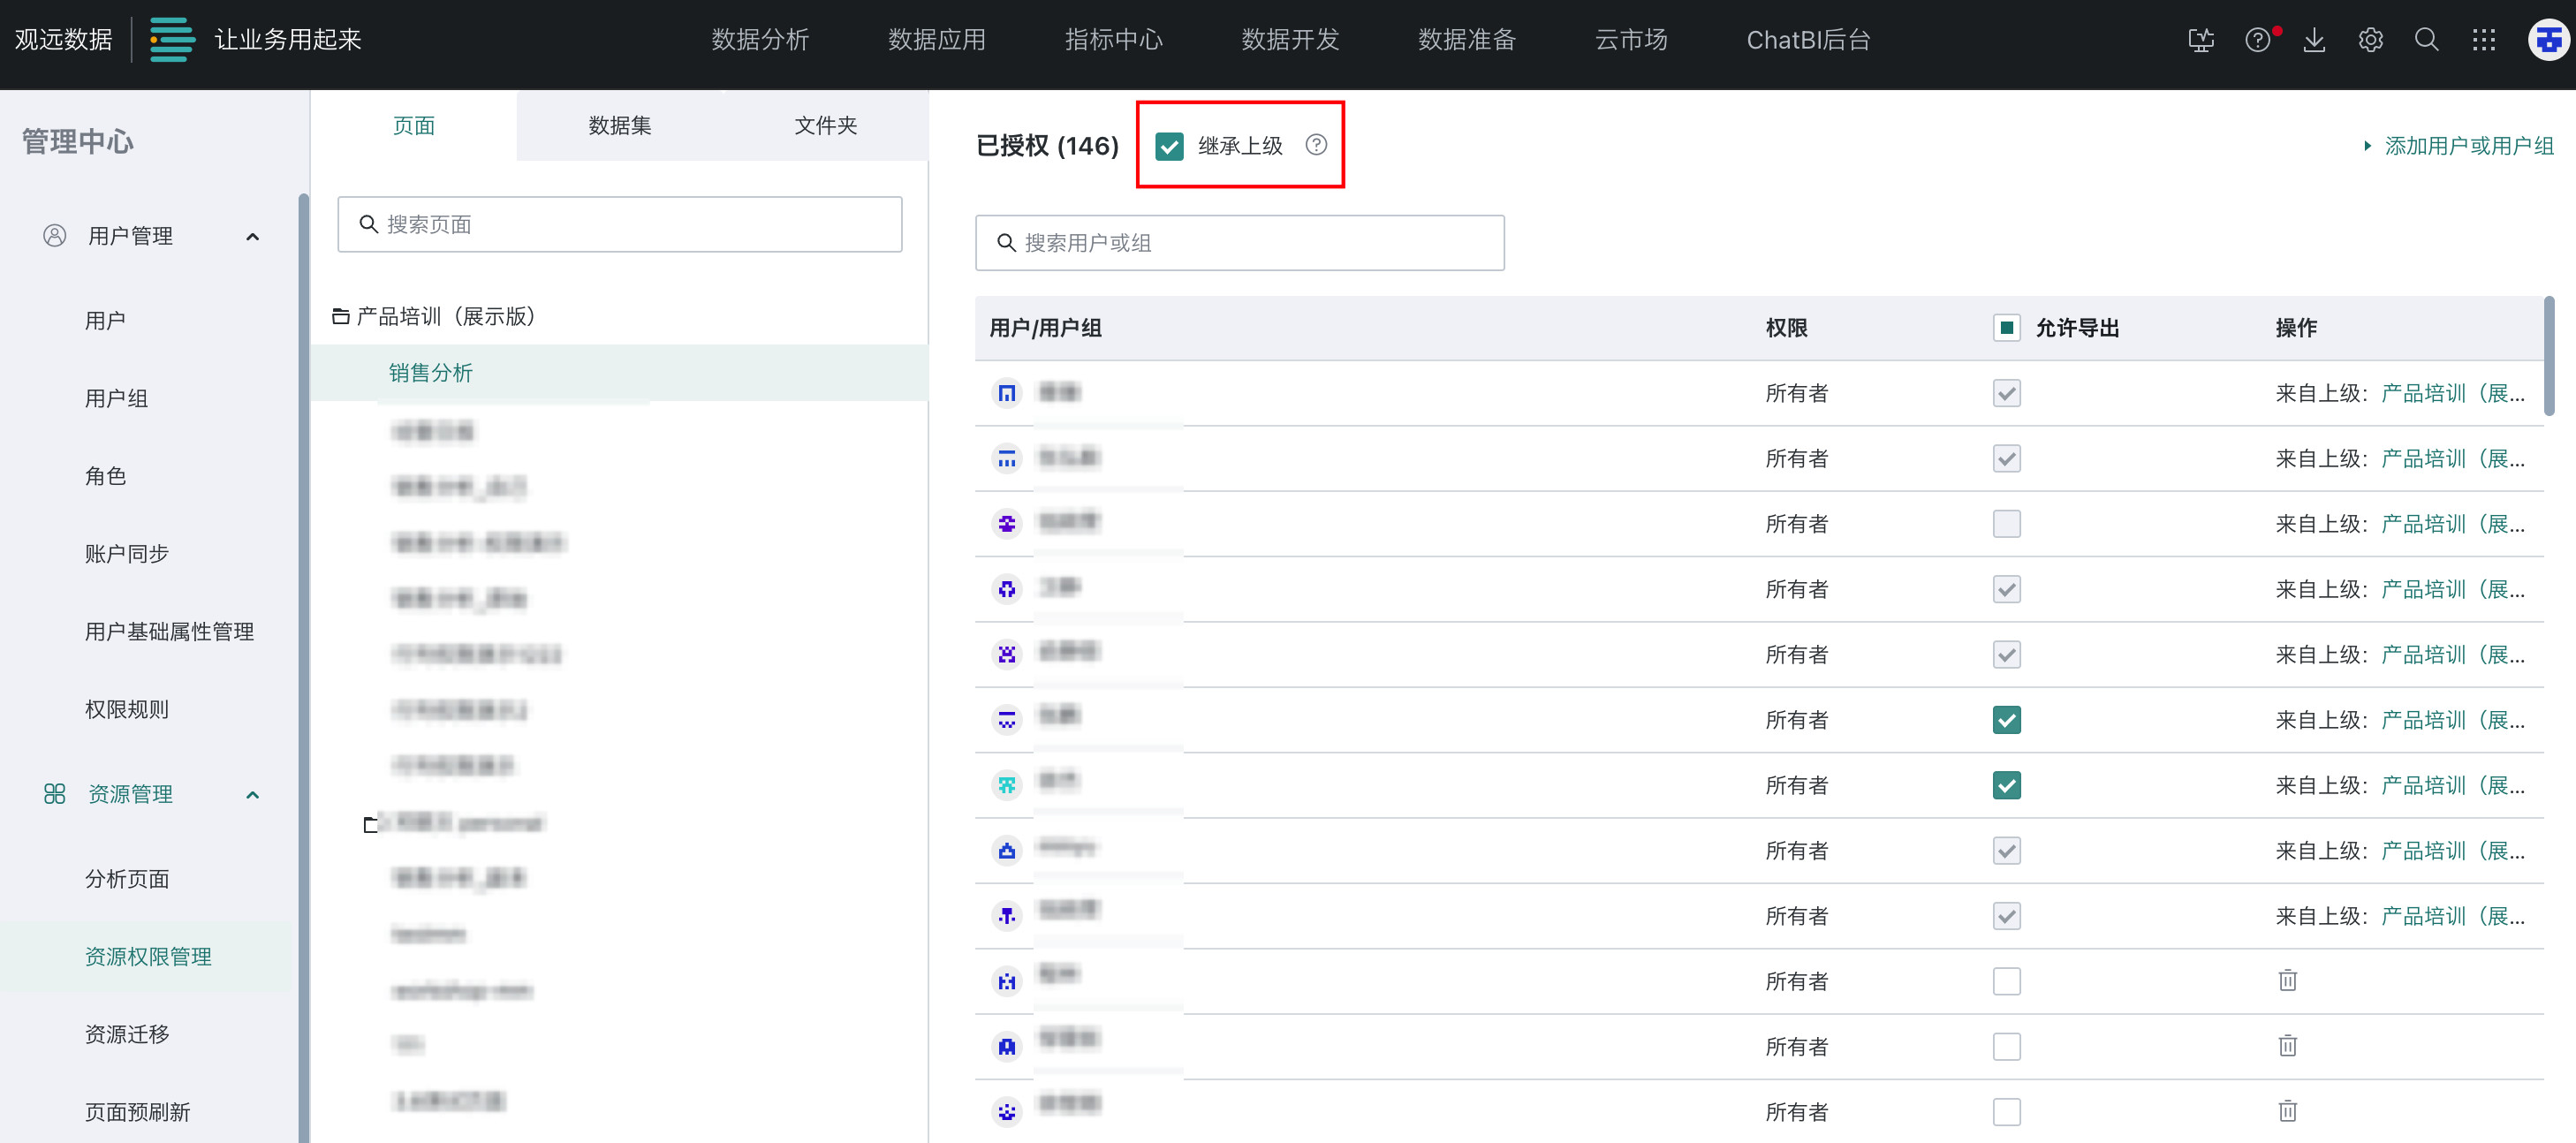Collapse the 产品培训（展示版）folder
2576x1143 pixels.
340,317
